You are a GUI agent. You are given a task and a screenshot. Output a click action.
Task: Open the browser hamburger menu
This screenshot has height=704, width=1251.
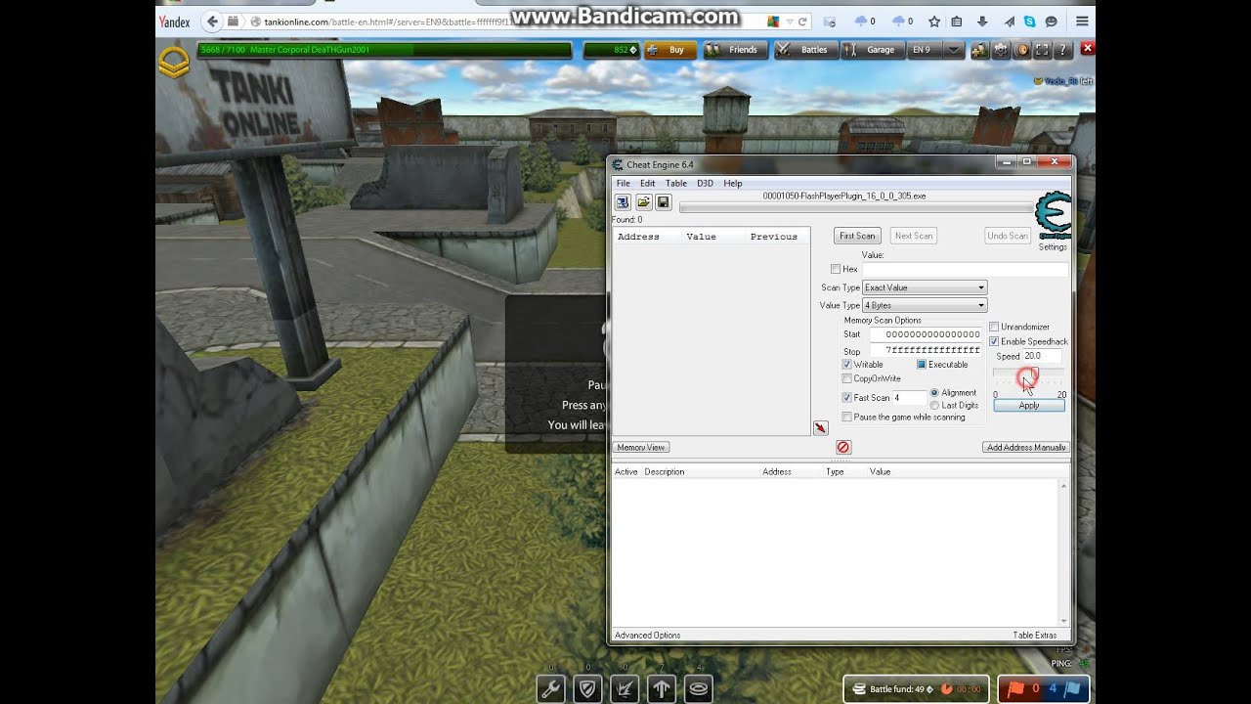click(x=1082, y=22)
